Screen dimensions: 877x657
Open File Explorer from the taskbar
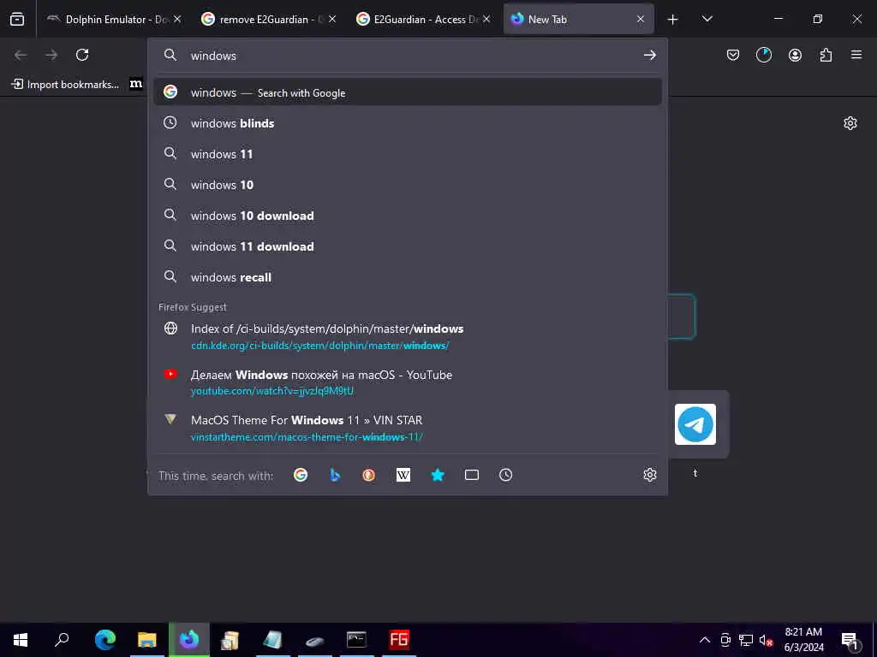(x=147, y=640)
